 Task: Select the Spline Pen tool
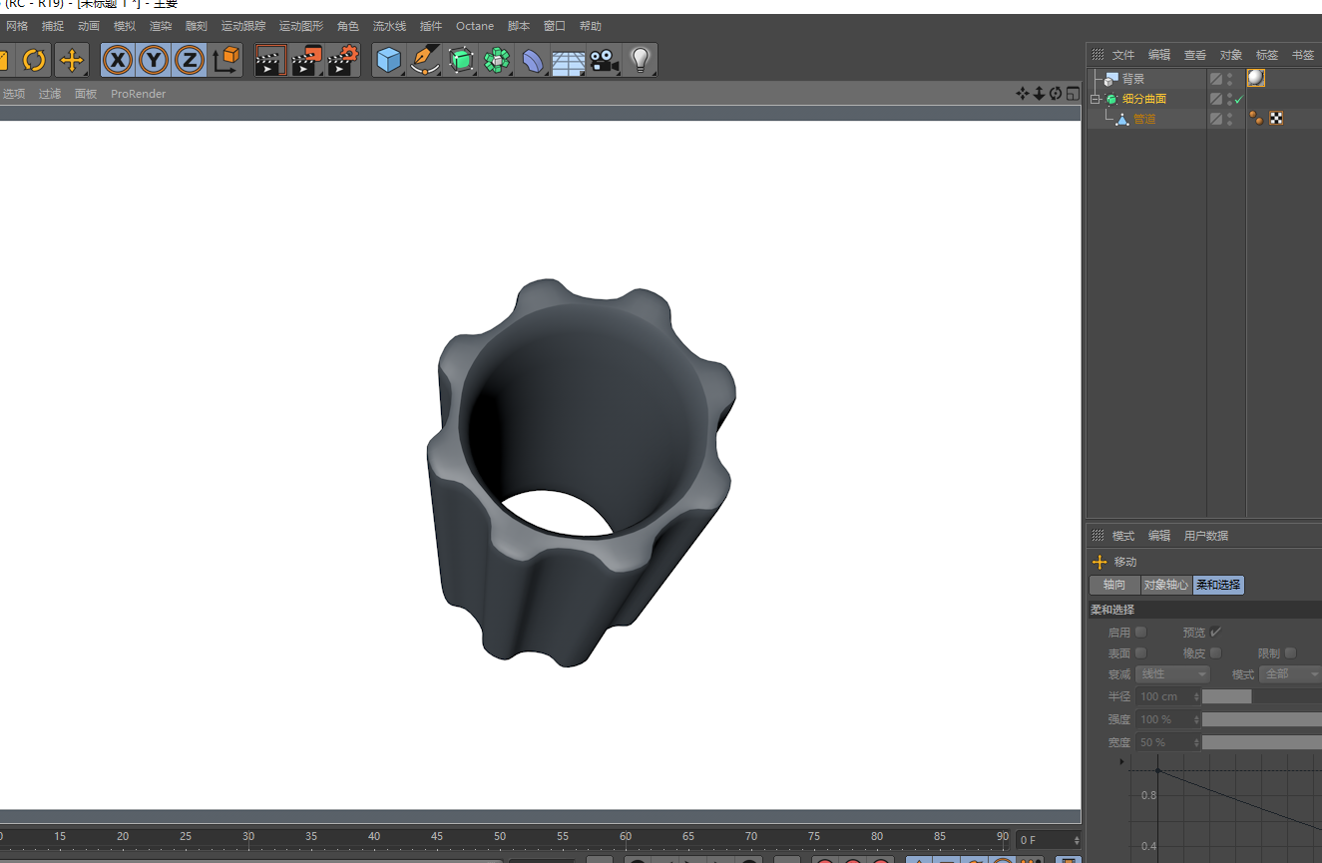pyautogui.click(x=424, y=61)
